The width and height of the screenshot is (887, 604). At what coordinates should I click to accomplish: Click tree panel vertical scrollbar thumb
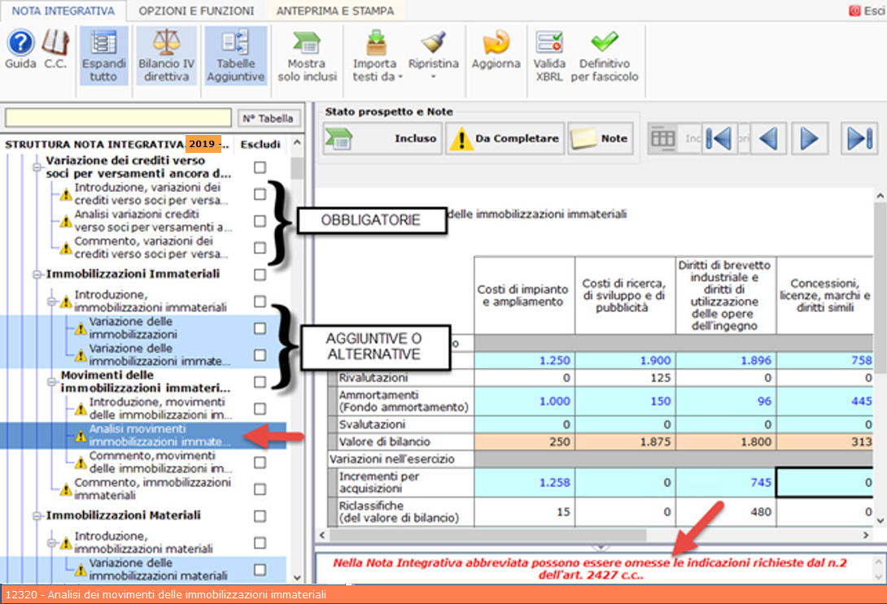tap(297, 167)
